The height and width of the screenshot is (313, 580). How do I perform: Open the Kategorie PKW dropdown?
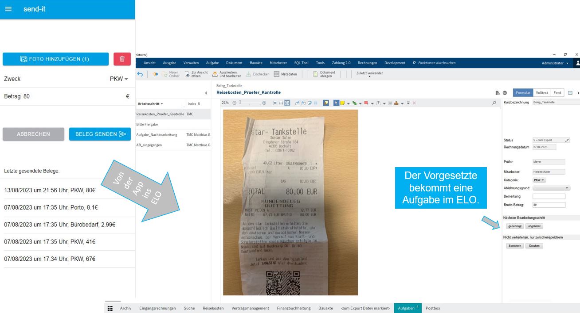(x=540, y=180)
